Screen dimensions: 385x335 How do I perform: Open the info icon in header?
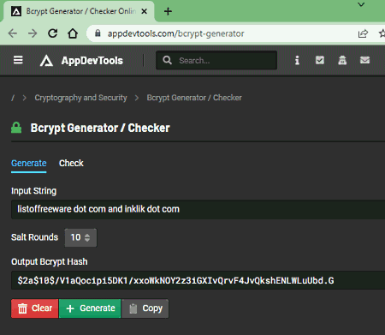297,60
